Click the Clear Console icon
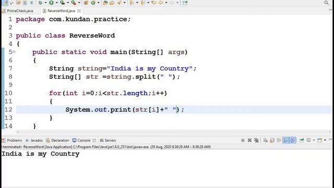Viewport: 334px width, 188px height. [266, 140]
